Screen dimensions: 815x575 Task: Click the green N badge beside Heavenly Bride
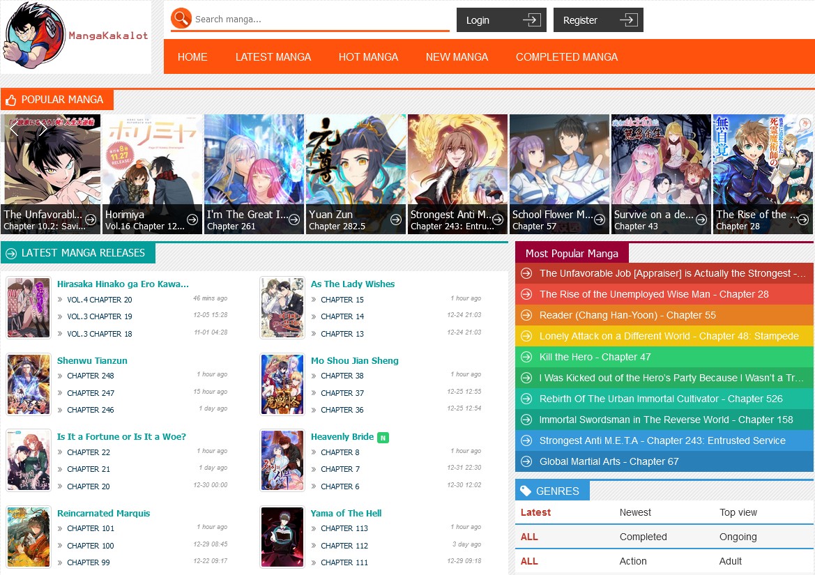383,438
